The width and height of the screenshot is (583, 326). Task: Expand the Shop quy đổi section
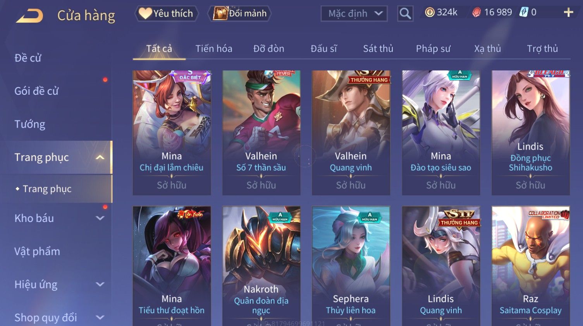100,318
